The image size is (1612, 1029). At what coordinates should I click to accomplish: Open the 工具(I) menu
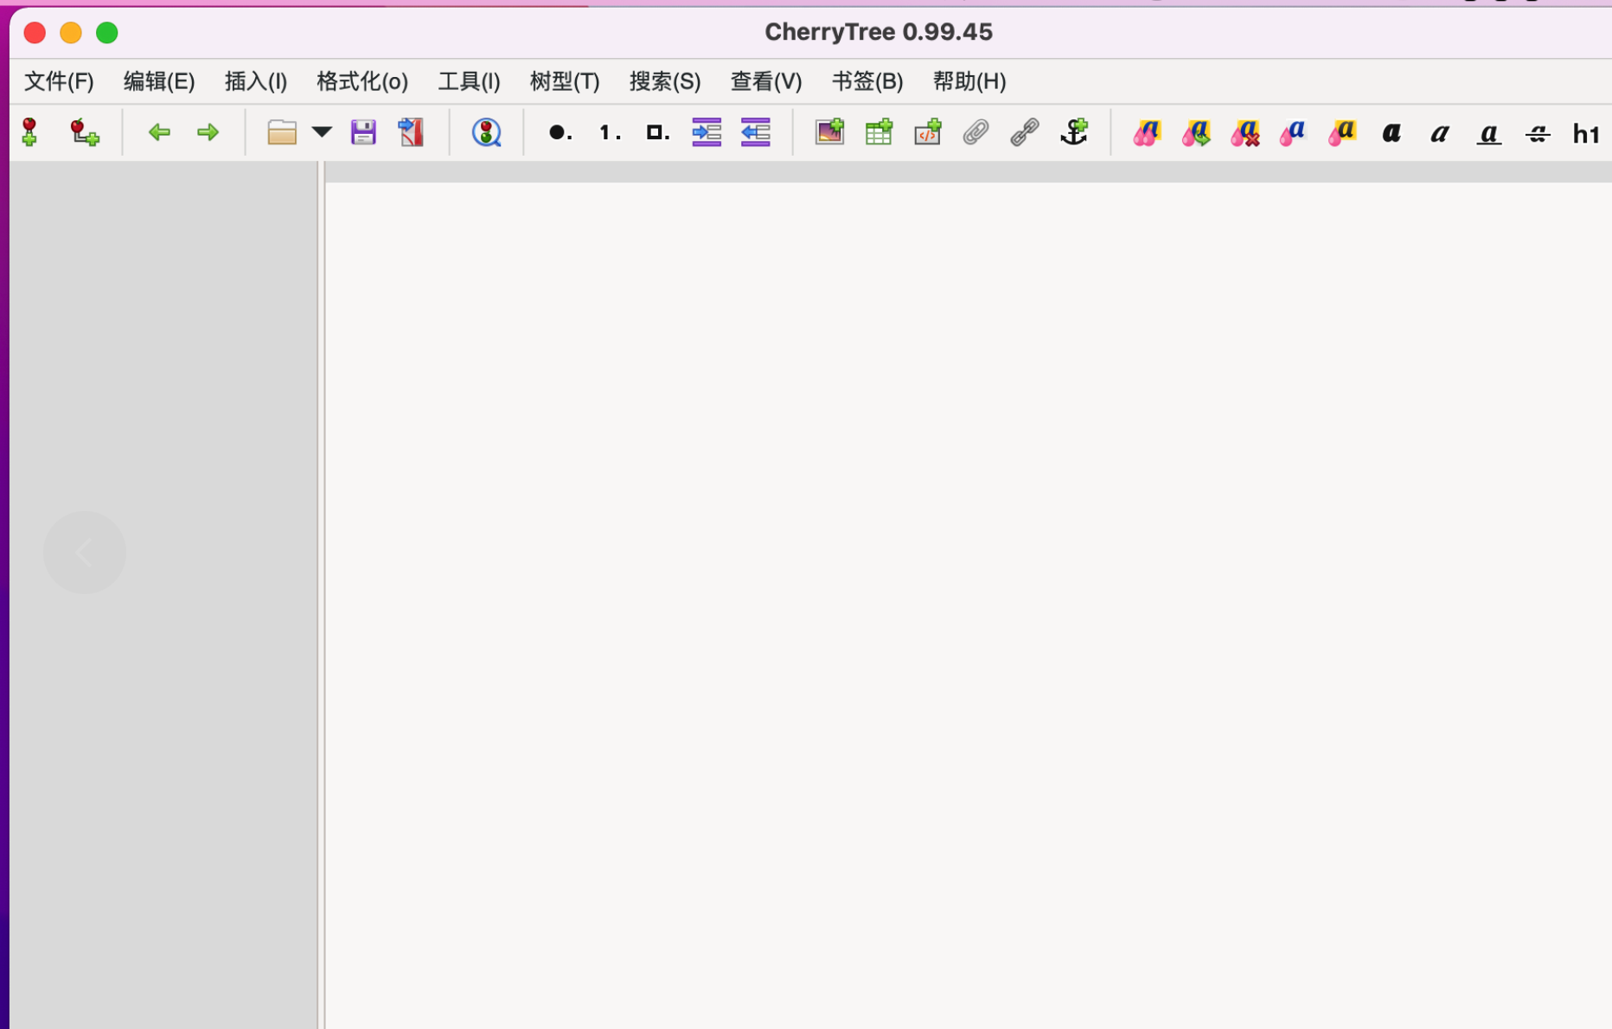(469, 81)
